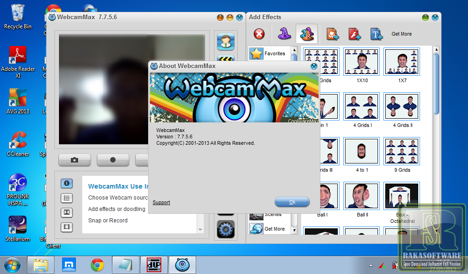Click Copyright(C) 2001-2013 text line

(205, 143)
